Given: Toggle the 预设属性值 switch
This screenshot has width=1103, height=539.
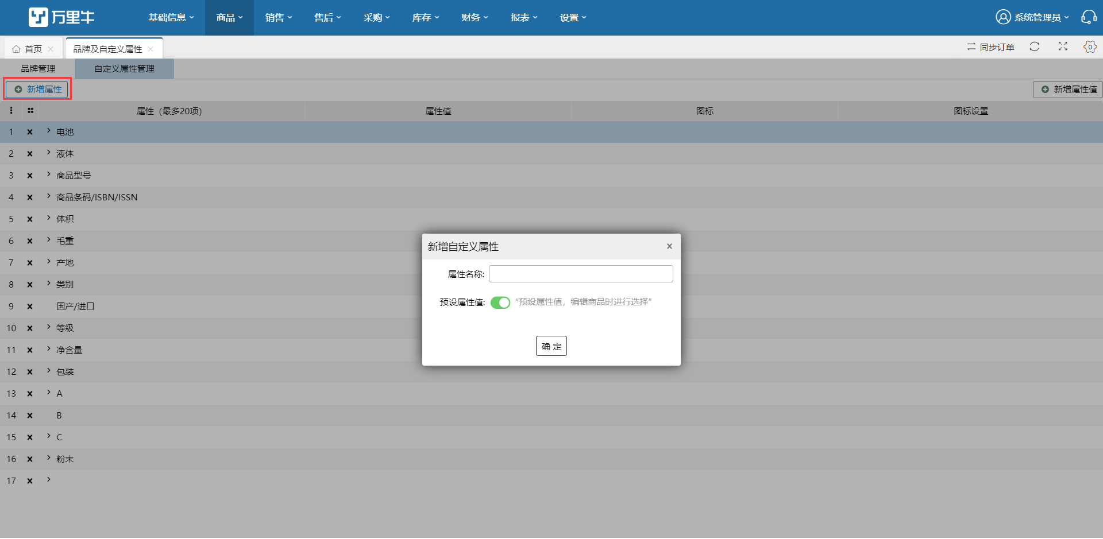Looking at the screenshot, I should [500, 303].
